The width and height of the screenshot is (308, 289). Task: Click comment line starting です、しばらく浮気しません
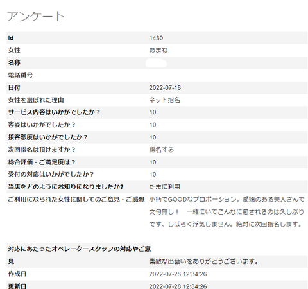pos(226,224)
